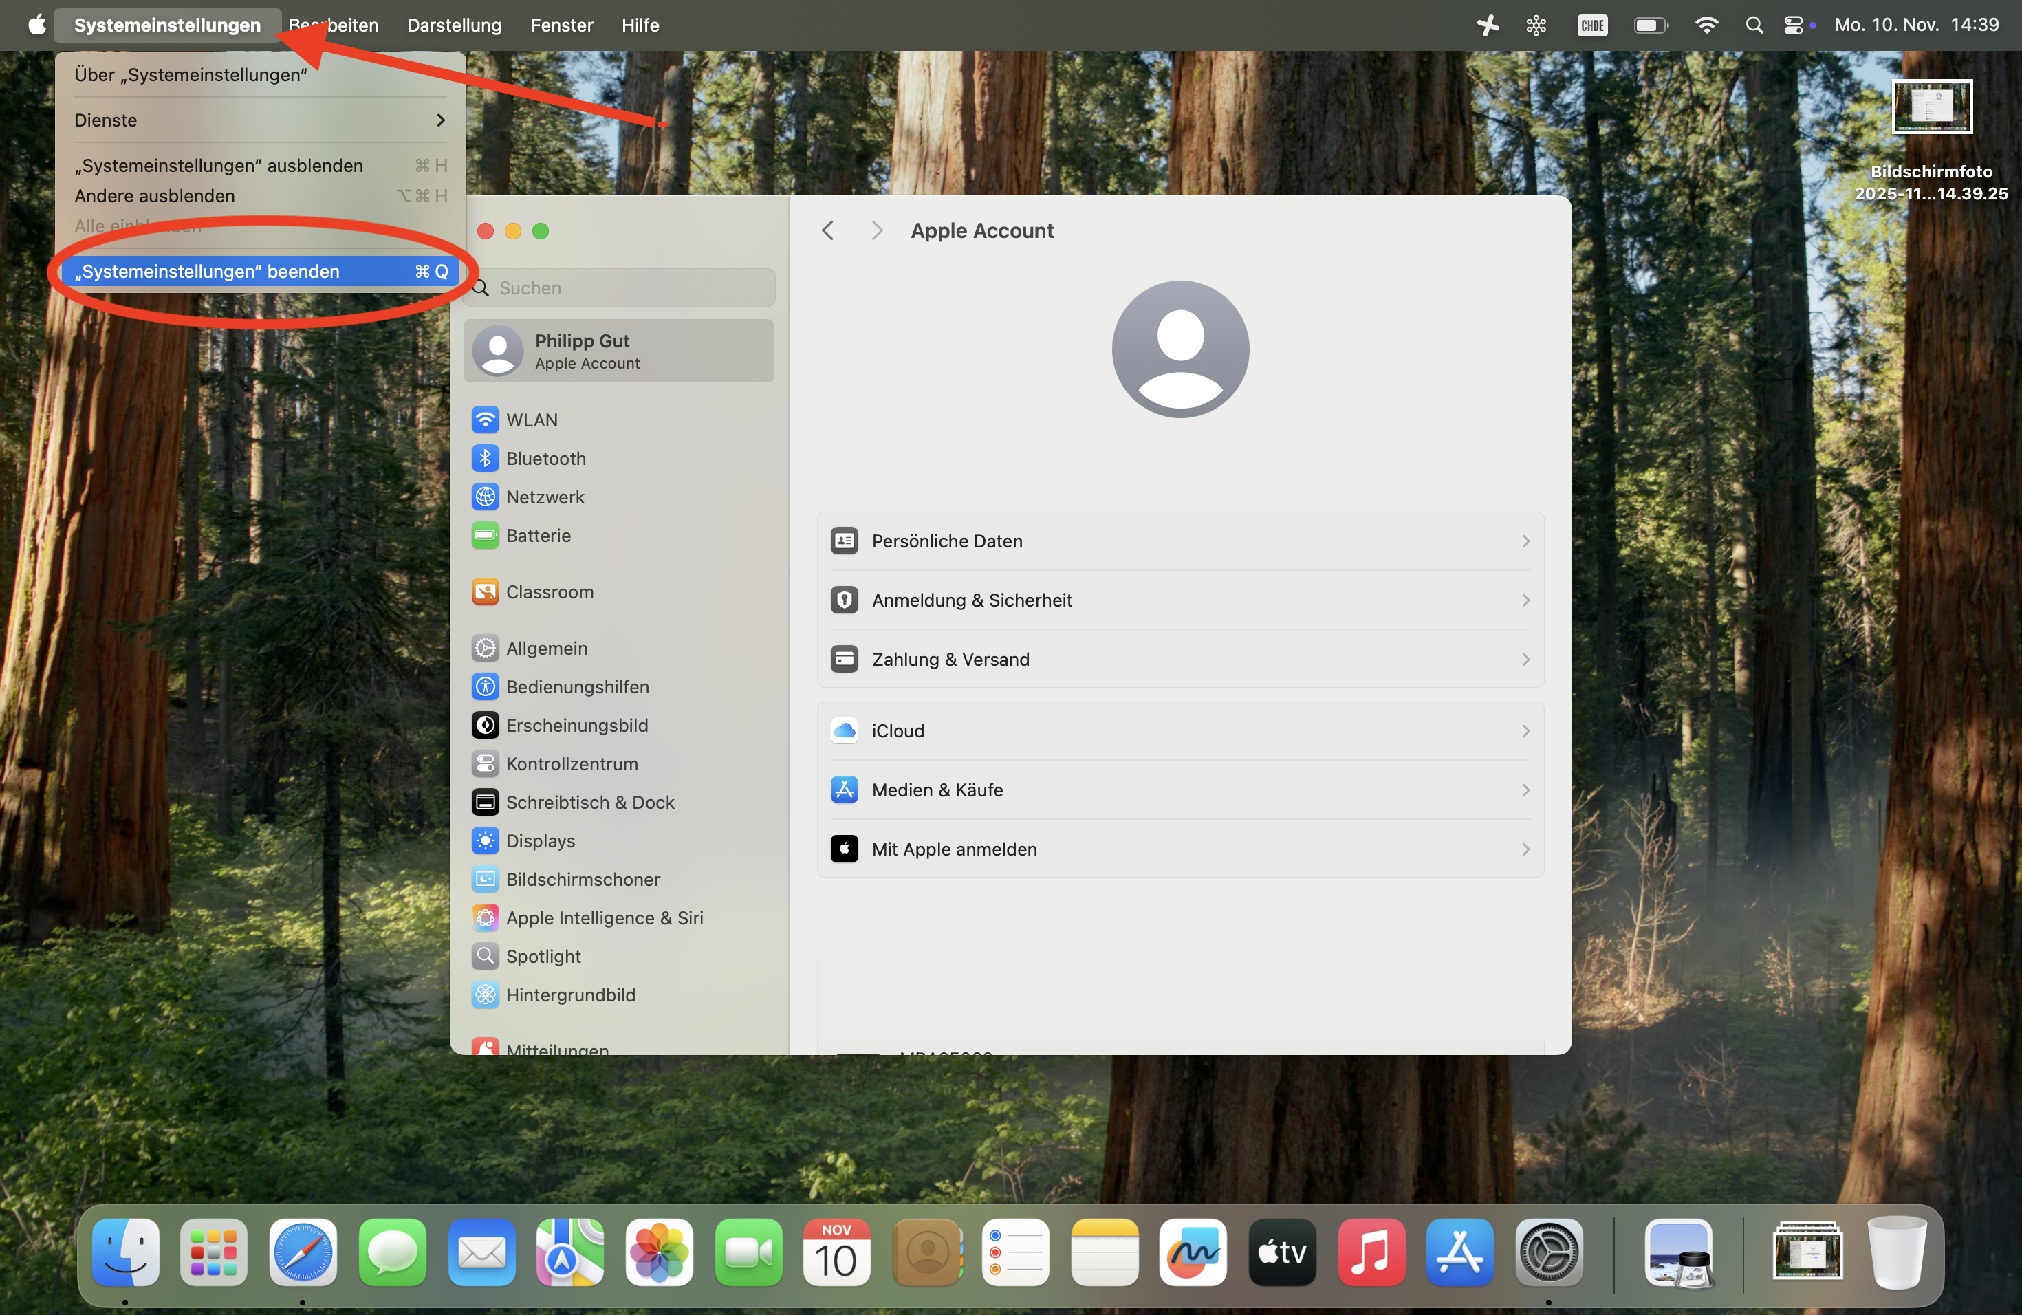Open Apple Intelligence & Siri settings
This screenshot has width=2022, height=1315.
[604, 917]
